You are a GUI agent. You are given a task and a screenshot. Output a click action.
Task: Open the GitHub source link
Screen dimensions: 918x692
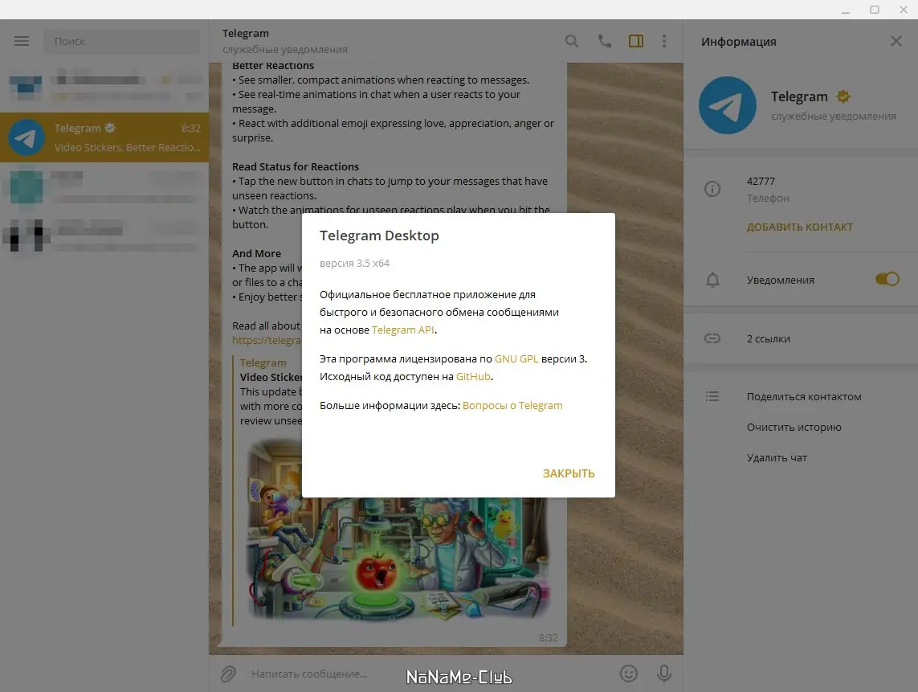coord(473,376)
